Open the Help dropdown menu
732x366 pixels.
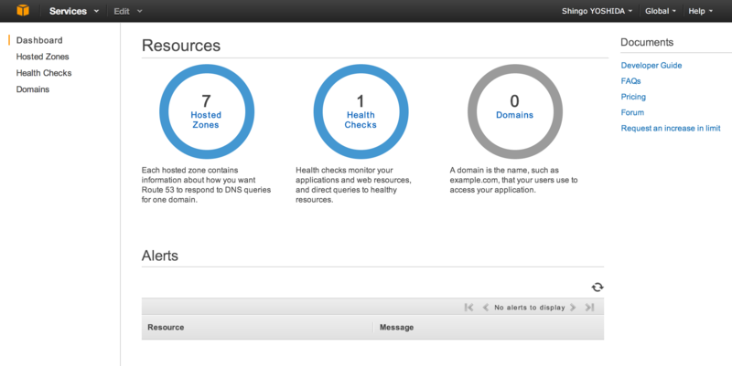click(x=700, y=11)
